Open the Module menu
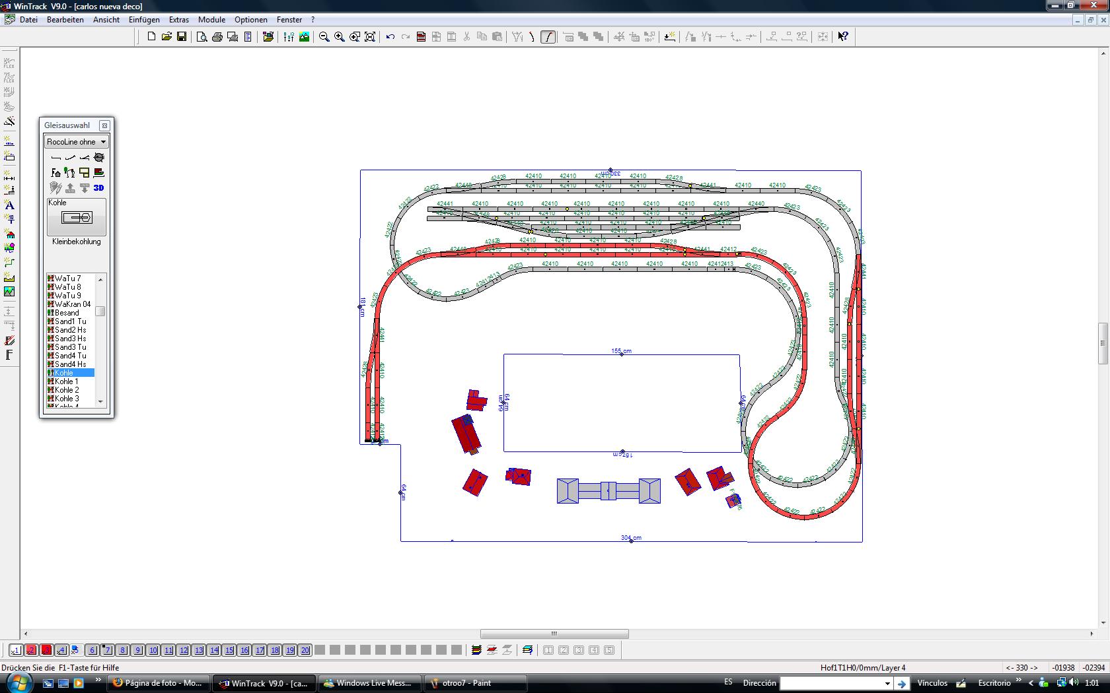 211,20
